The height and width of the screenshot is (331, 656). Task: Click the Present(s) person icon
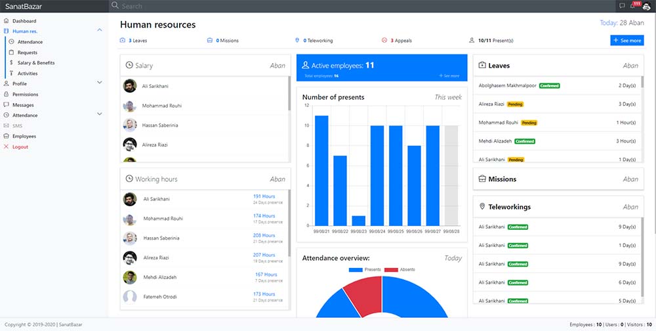tap(472, 41)
